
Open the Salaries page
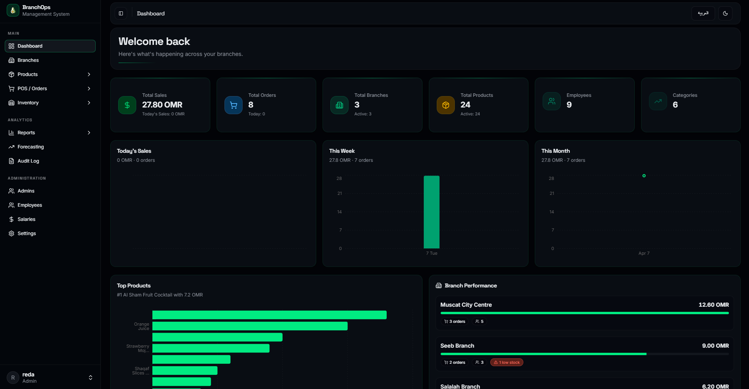pyautogui.click(x=50, y=219)
